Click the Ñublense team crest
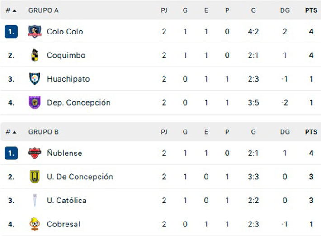The height and width of the screenshot is (236, 321). (35, 153)
